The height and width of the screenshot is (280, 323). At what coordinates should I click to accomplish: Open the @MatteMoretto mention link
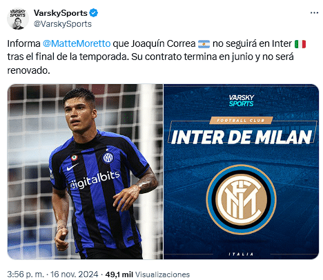pyautogui.click(x=77, y=43)
